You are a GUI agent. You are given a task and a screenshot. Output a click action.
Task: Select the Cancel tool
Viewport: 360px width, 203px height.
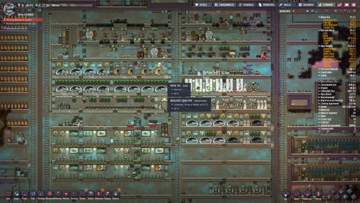[x=296, y=195]
